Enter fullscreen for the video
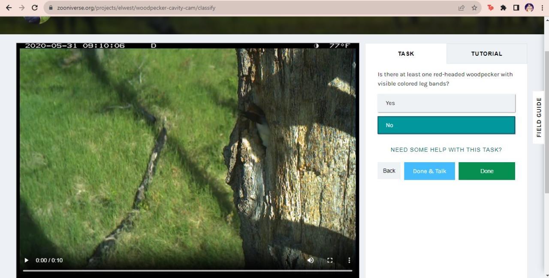The height and width of the screenshot is (278, 549). point(330,260)
